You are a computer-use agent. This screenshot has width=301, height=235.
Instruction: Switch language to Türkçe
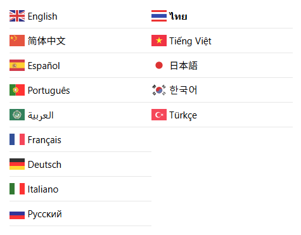222,115
